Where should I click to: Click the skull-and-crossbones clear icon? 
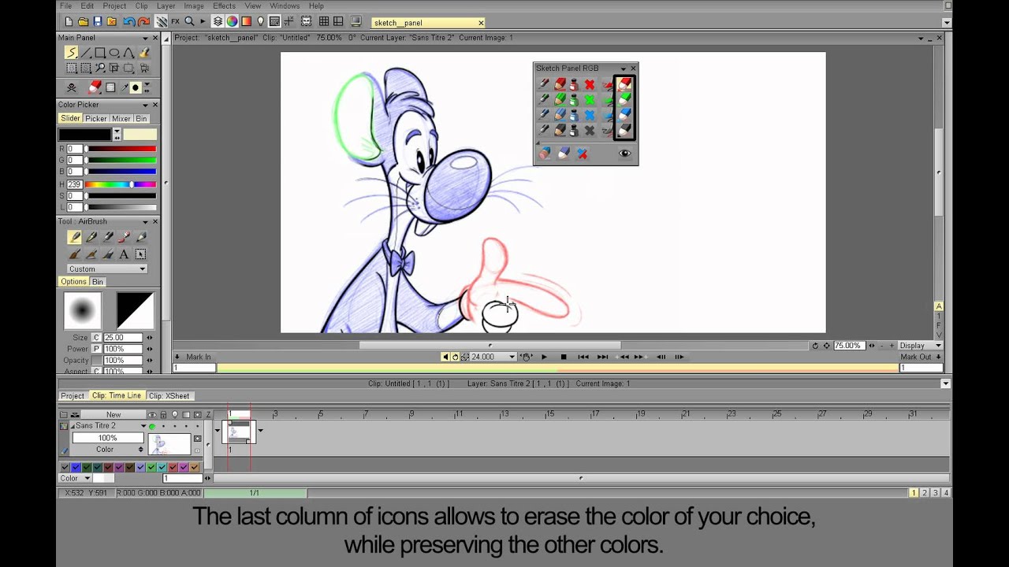[71, 87]
